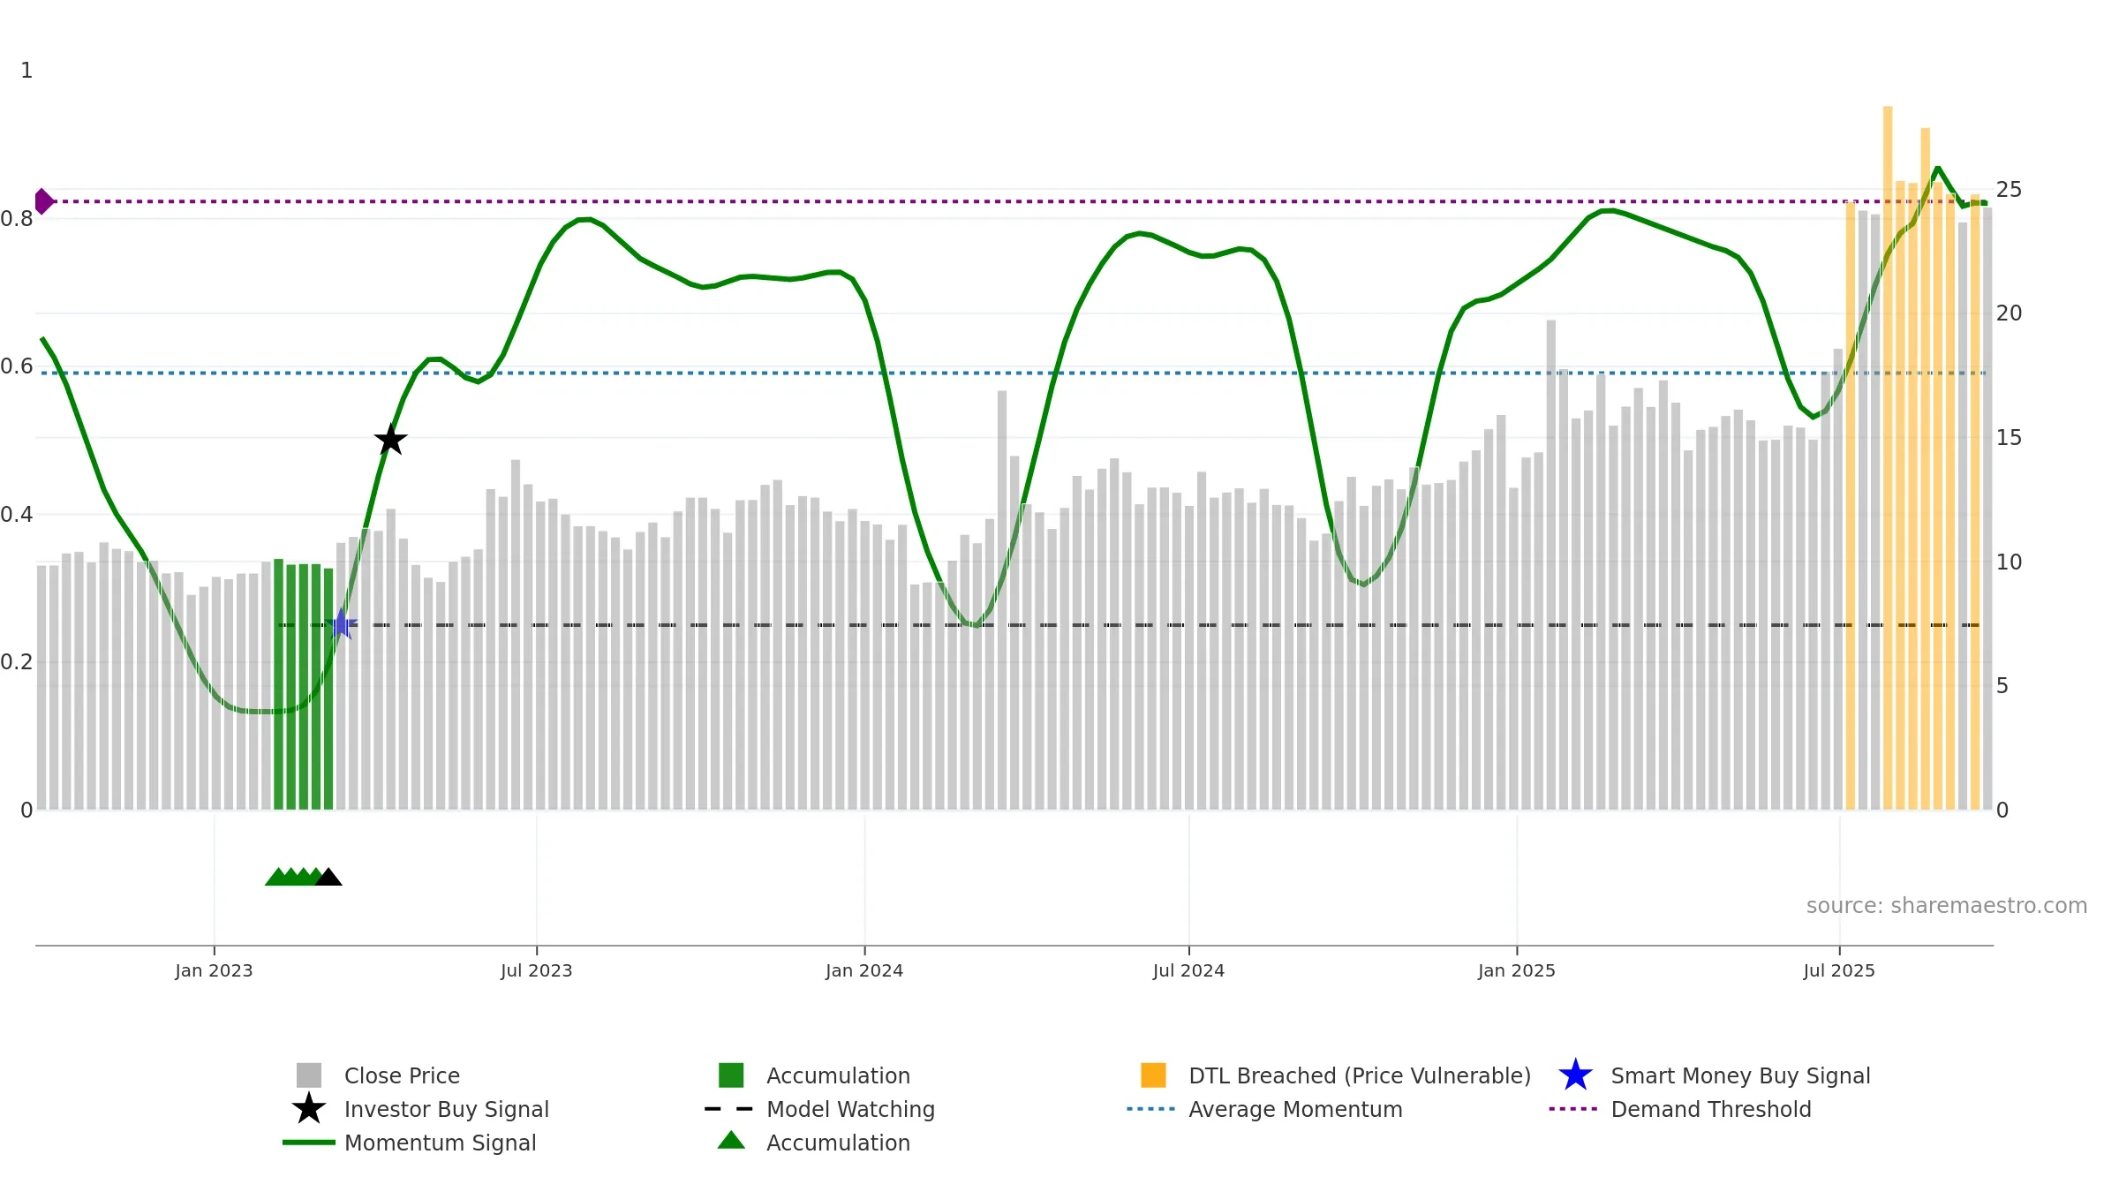This screenshot has width=2119, height=1192.
Task: Click the Jan 2024 axis label
Action: click(864, 970)
